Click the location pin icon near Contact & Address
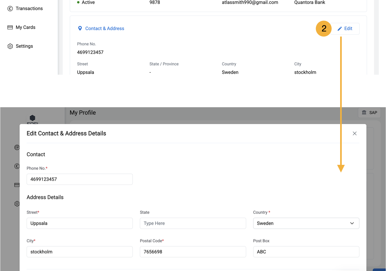386x271 pixels. click(80, 29)
